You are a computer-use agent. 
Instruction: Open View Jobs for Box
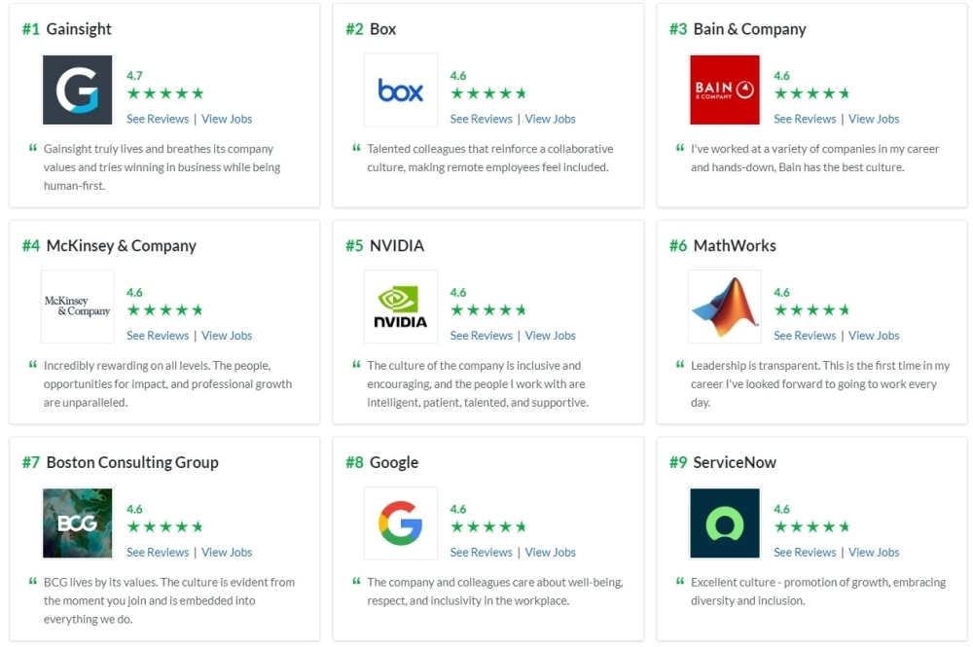[x=550, y=119]
